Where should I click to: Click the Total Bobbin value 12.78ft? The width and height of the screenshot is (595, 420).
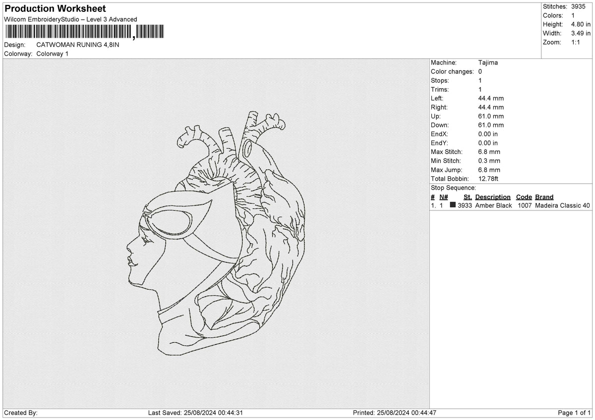click(x=488, y=179)
